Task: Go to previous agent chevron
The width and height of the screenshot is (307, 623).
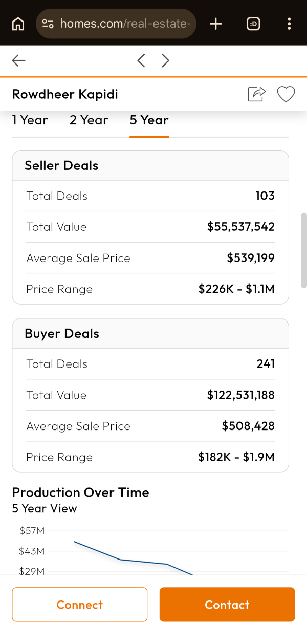Action: [x=141, y=61]
